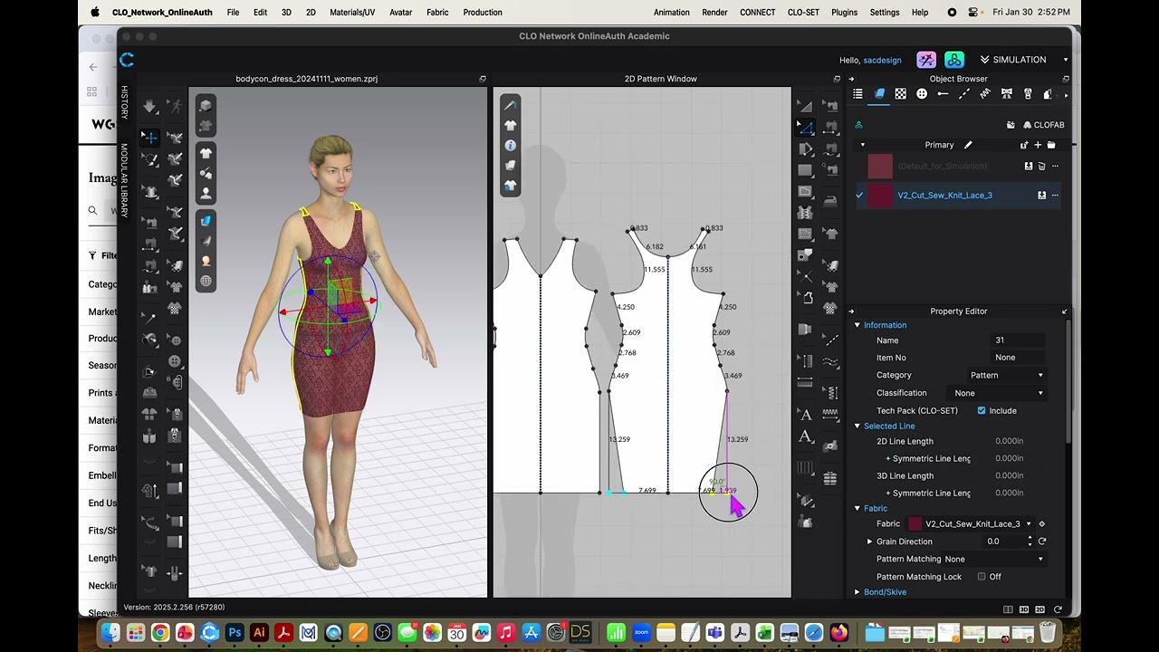The height and width of the screenshot is (652, 1159).
Task: Open the HISTORY side tab
Action: click(124, 102)
